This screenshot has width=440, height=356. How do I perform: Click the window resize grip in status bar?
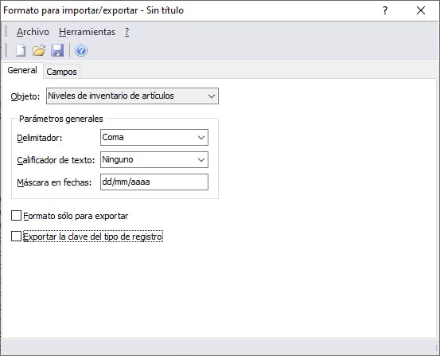click(x=436, y=347)
